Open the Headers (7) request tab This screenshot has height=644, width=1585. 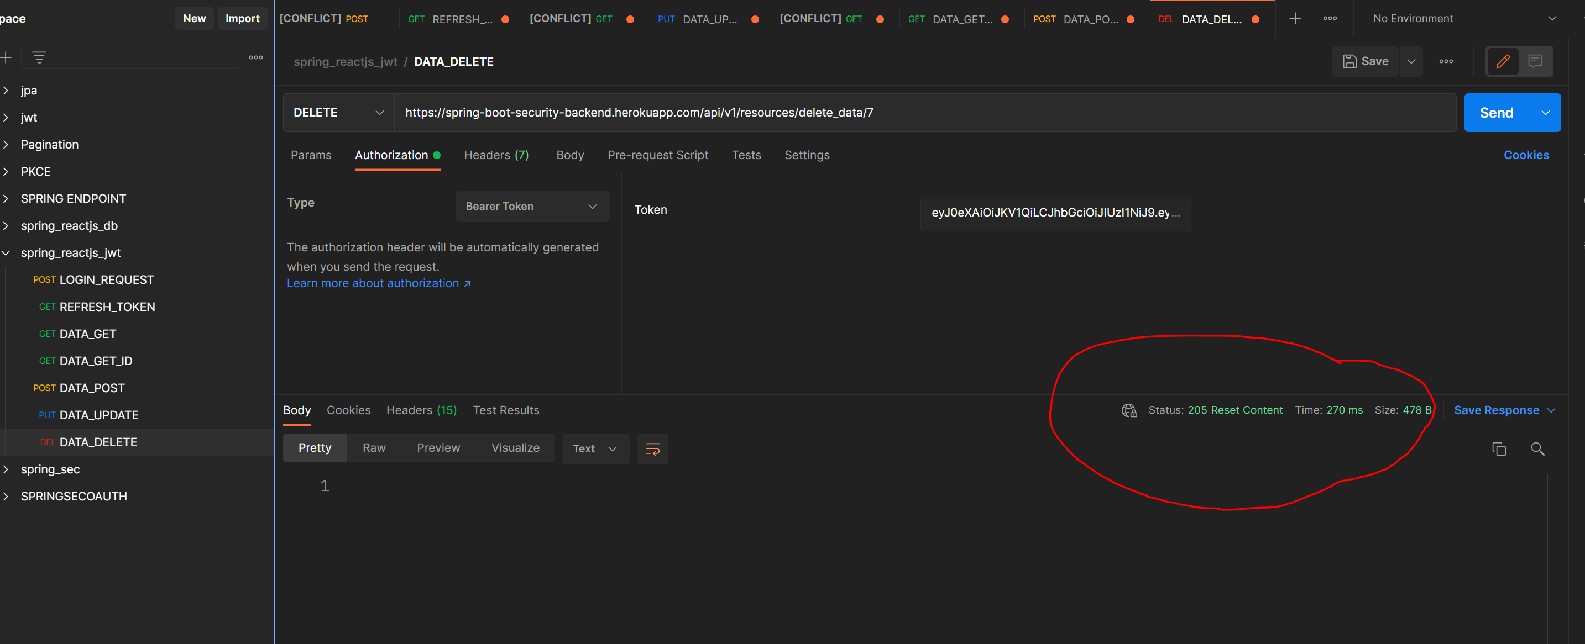tap(496, 155)
